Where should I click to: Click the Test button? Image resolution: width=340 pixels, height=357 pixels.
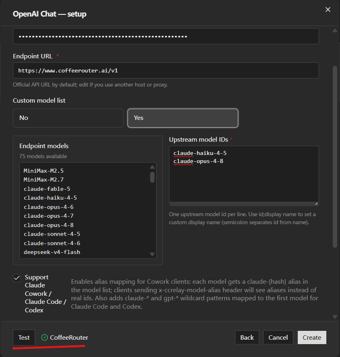click(x=24, y=337)
